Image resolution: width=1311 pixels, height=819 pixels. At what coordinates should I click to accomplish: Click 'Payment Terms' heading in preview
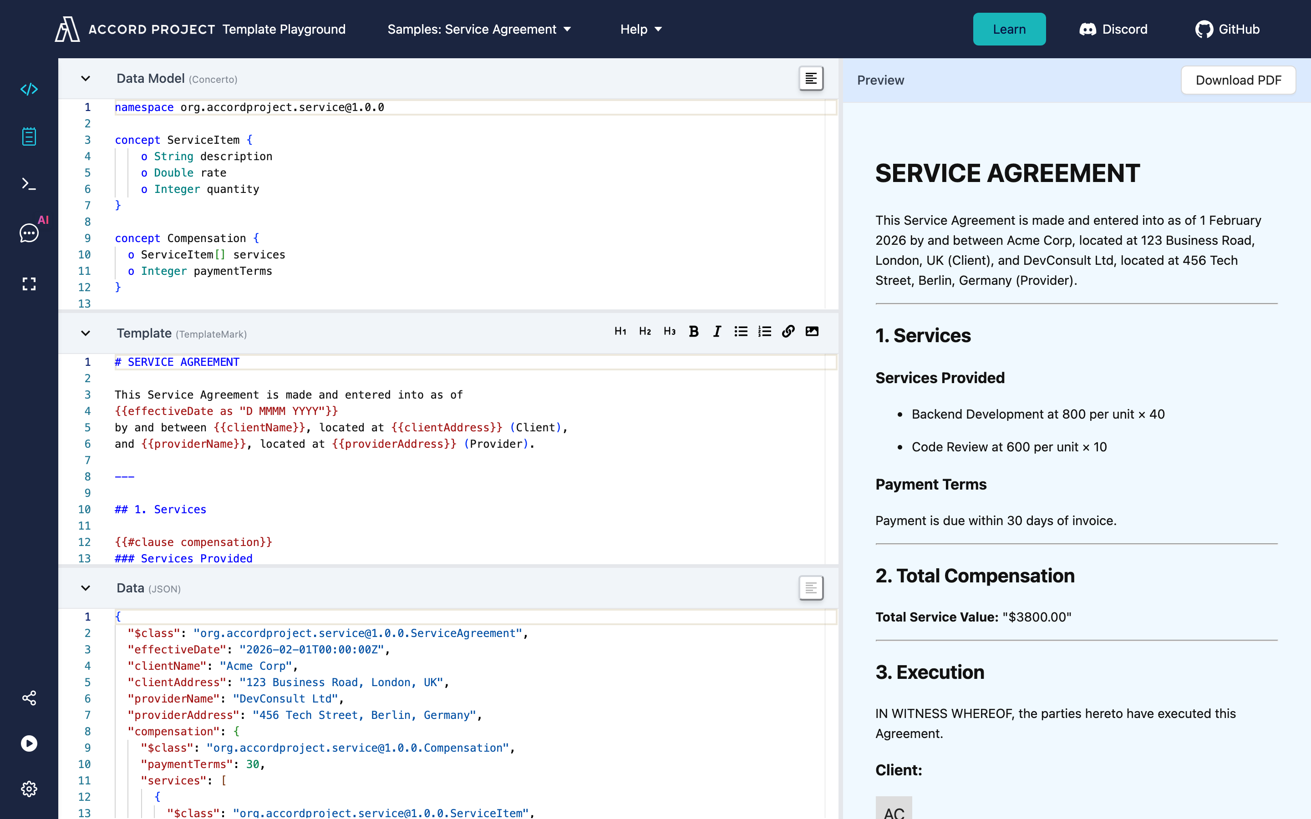tap(931, 484)
